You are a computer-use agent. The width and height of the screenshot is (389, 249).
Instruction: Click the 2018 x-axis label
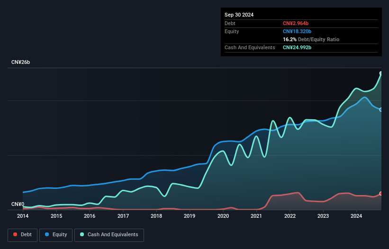point(156,216)
